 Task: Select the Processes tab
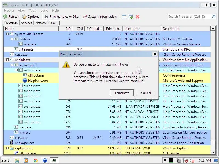tap(11, 22)
